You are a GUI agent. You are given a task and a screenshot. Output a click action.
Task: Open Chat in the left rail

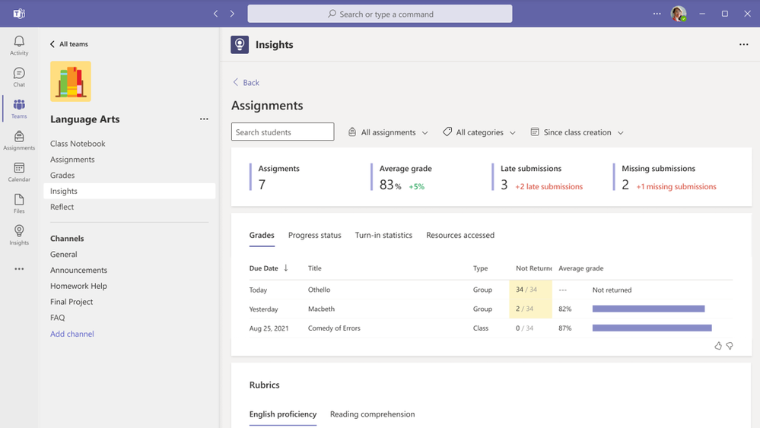[x=19, y=78]
